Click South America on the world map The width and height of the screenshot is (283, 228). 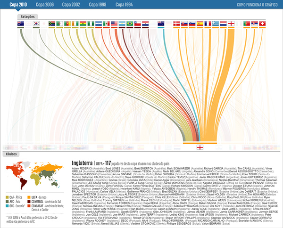(x=24, y=183)
